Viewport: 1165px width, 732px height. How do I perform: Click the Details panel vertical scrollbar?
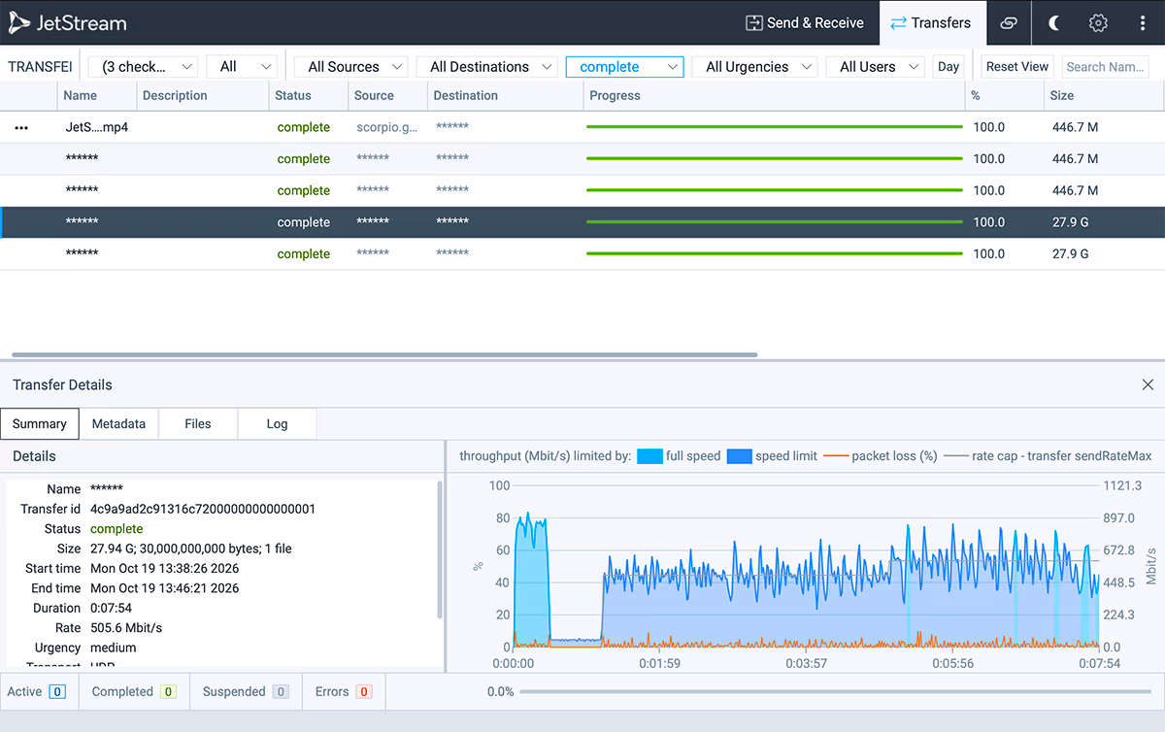click(440, 549)
